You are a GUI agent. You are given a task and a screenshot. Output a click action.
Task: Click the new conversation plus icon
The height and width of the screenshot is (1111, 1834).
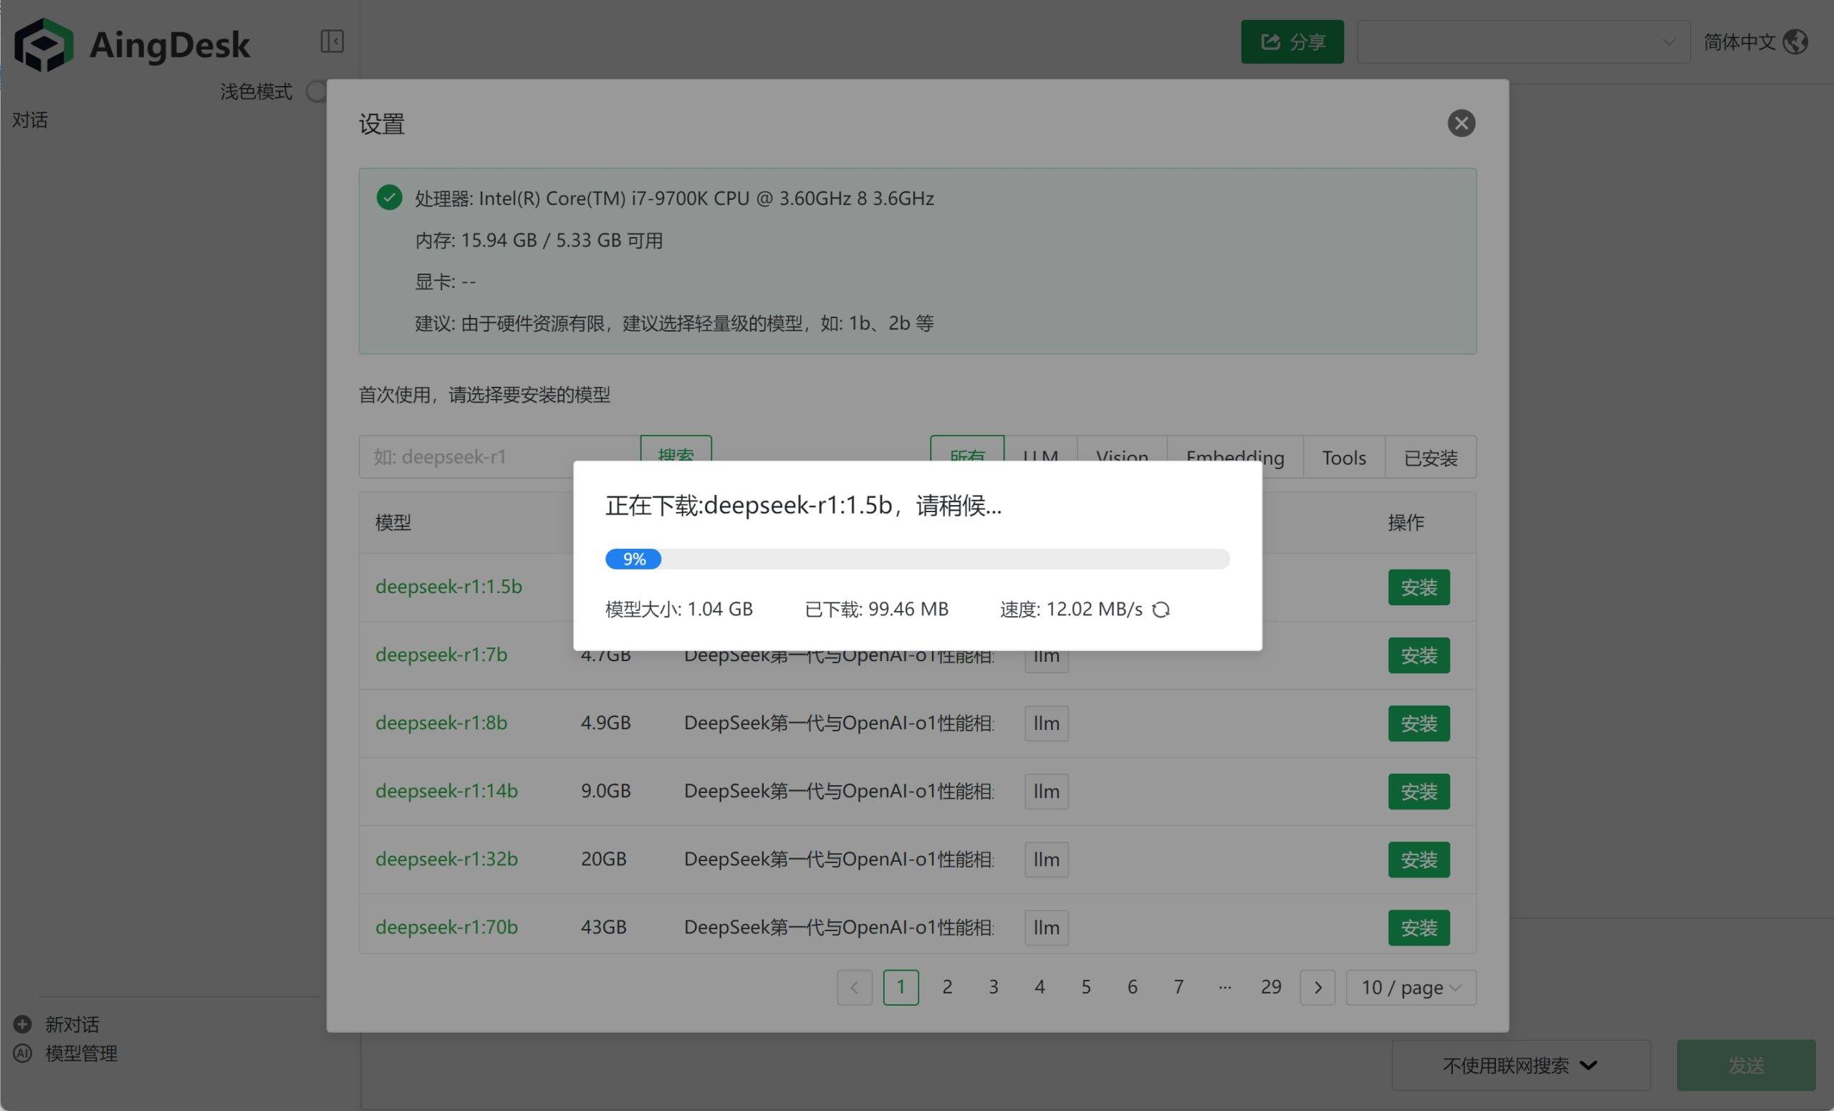coord(23,1024)
